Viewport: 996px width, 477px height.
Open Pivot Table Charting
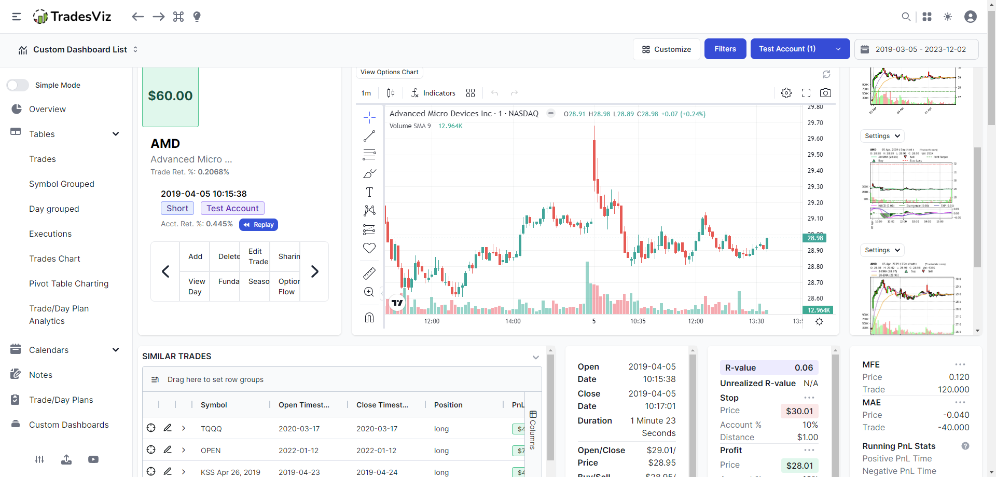coord(69,283)
